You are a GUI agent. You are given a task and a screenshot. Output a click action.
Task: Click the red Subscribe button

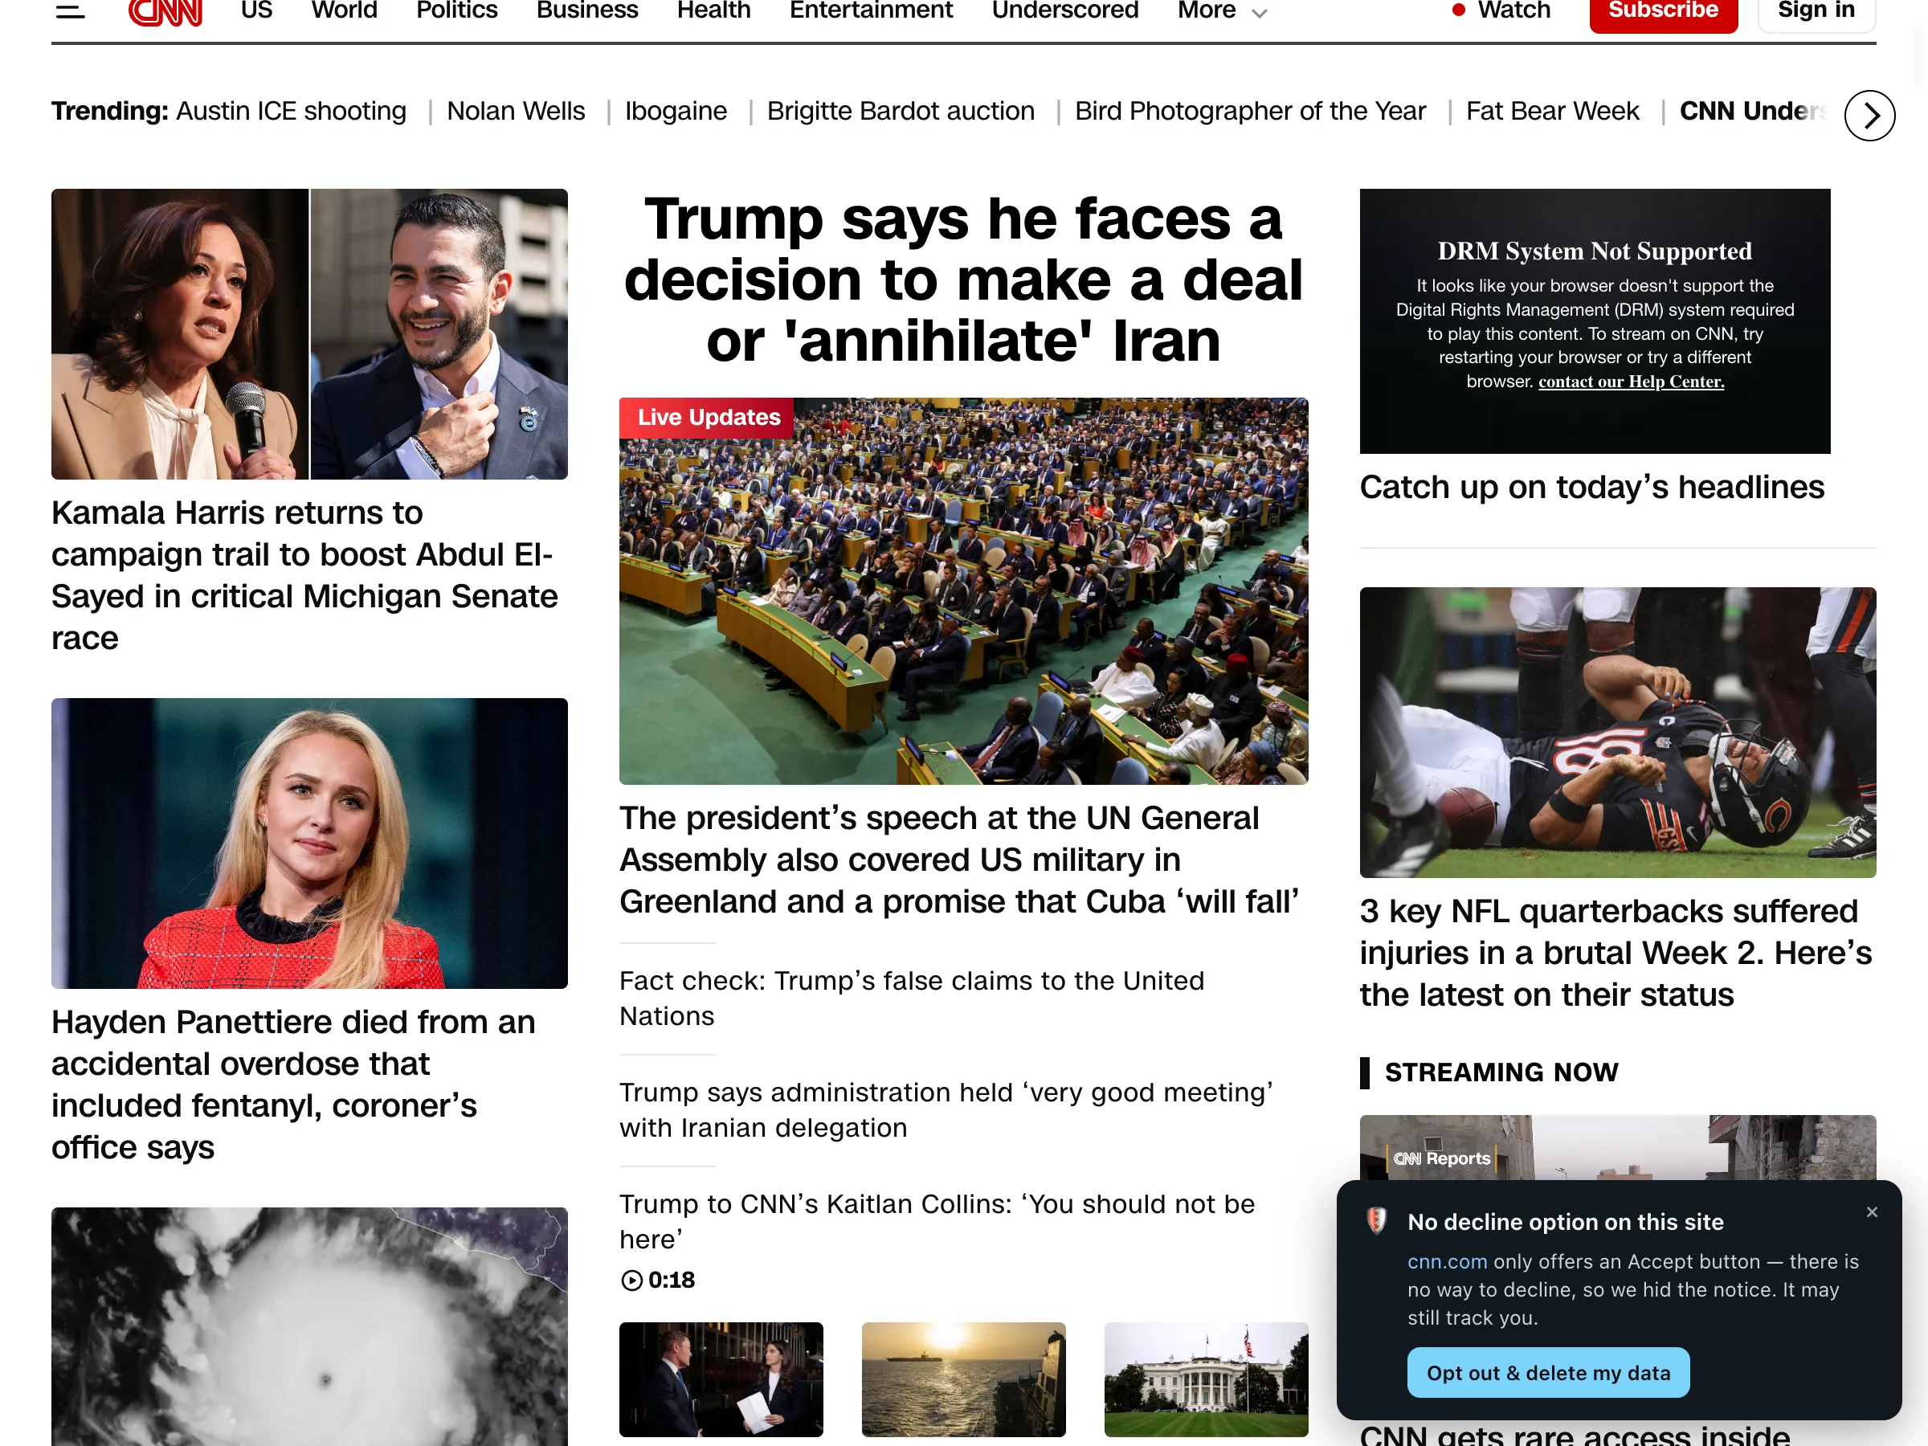tap(1663, 12)
